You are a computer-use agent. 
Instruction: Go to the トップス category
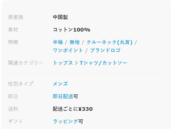click(63, 63)
